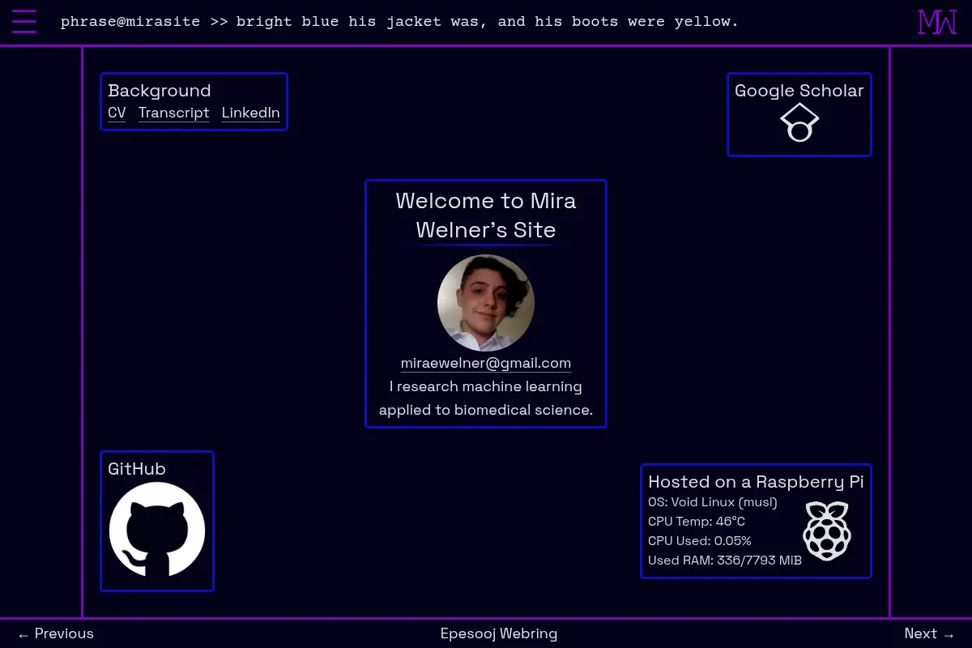
Task: Click the Welcome to Mira Welner's Site title
Action: pos(486,215)
